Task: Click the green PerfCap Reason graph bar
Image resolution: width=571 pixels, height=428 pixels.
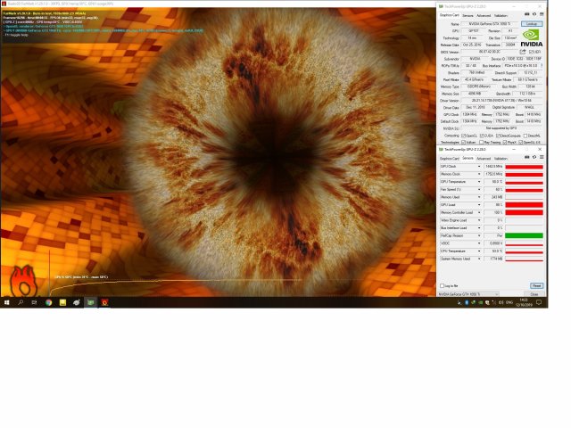Action: (x=525, y=235)
